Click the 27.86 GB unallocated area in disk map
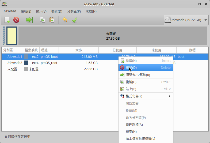Image resolution: width=210 pixels, height=143 pixels. pyautogui.click(x=113, y=36)
